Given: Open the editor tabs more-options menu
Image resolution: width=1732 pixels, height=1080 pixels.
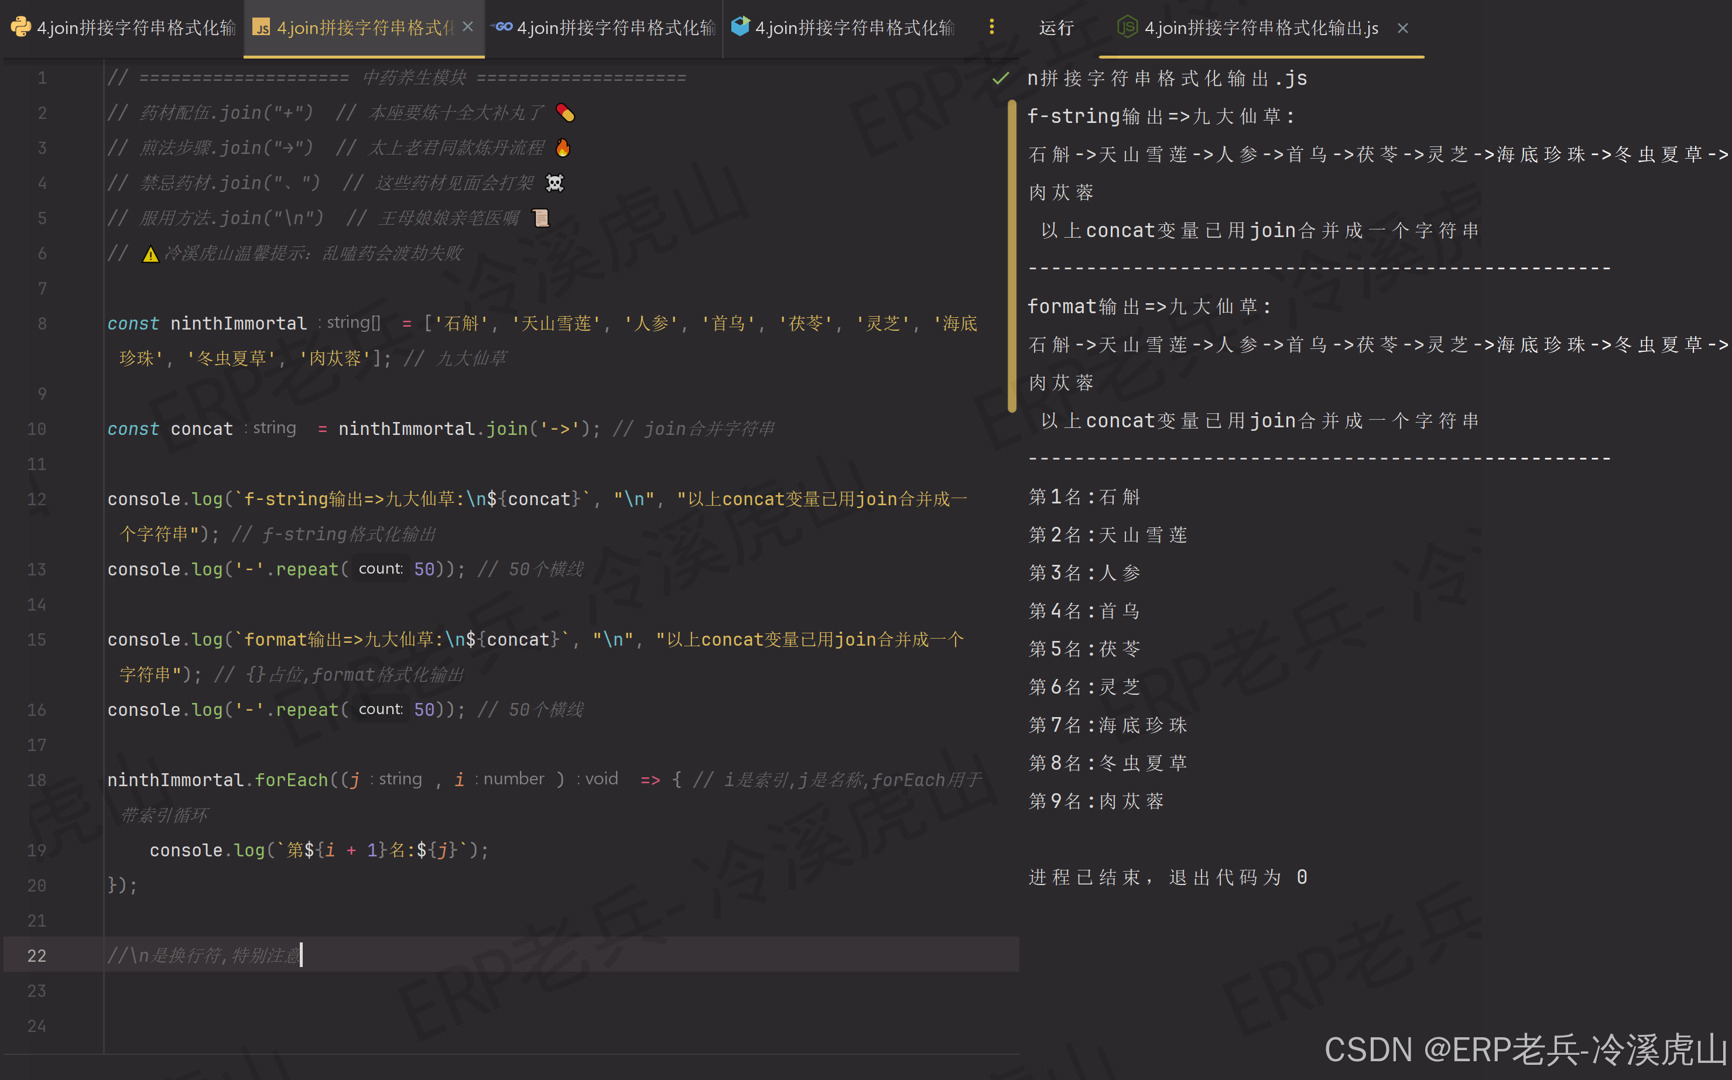Looking at the screenshot, I should coord(991,27).
